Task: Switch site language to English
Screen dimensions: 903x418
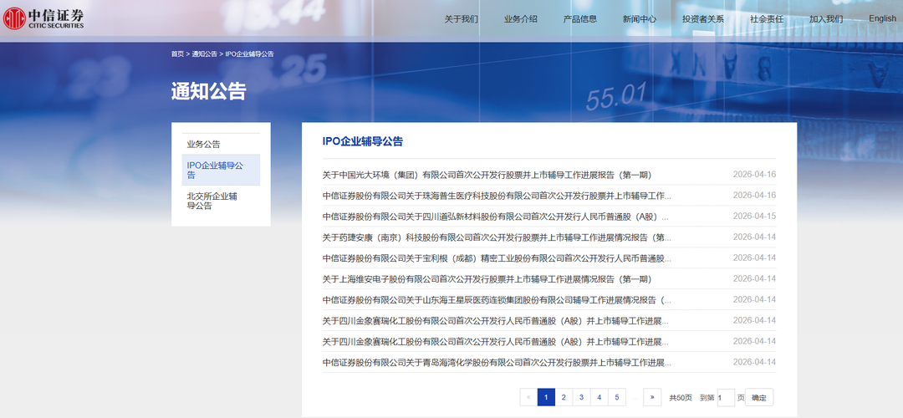Action: 882,18
